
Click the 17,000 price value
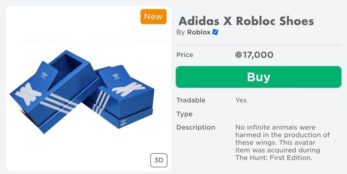(258, 55)
